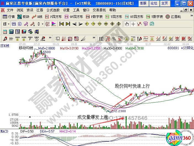This screenshot has height=146, width=194.
Task: Click the 客服 title bar button
Action: point(143,3)
